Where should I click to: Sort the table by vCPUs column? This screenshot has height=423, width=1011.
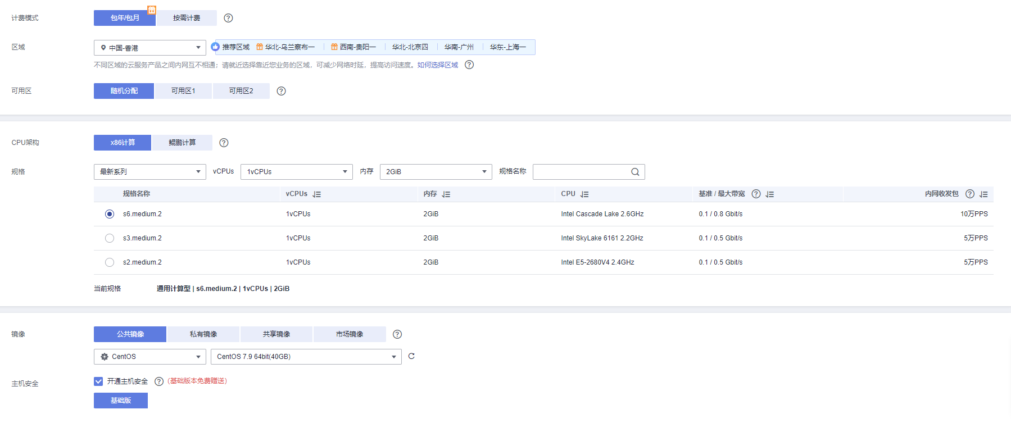317,194
